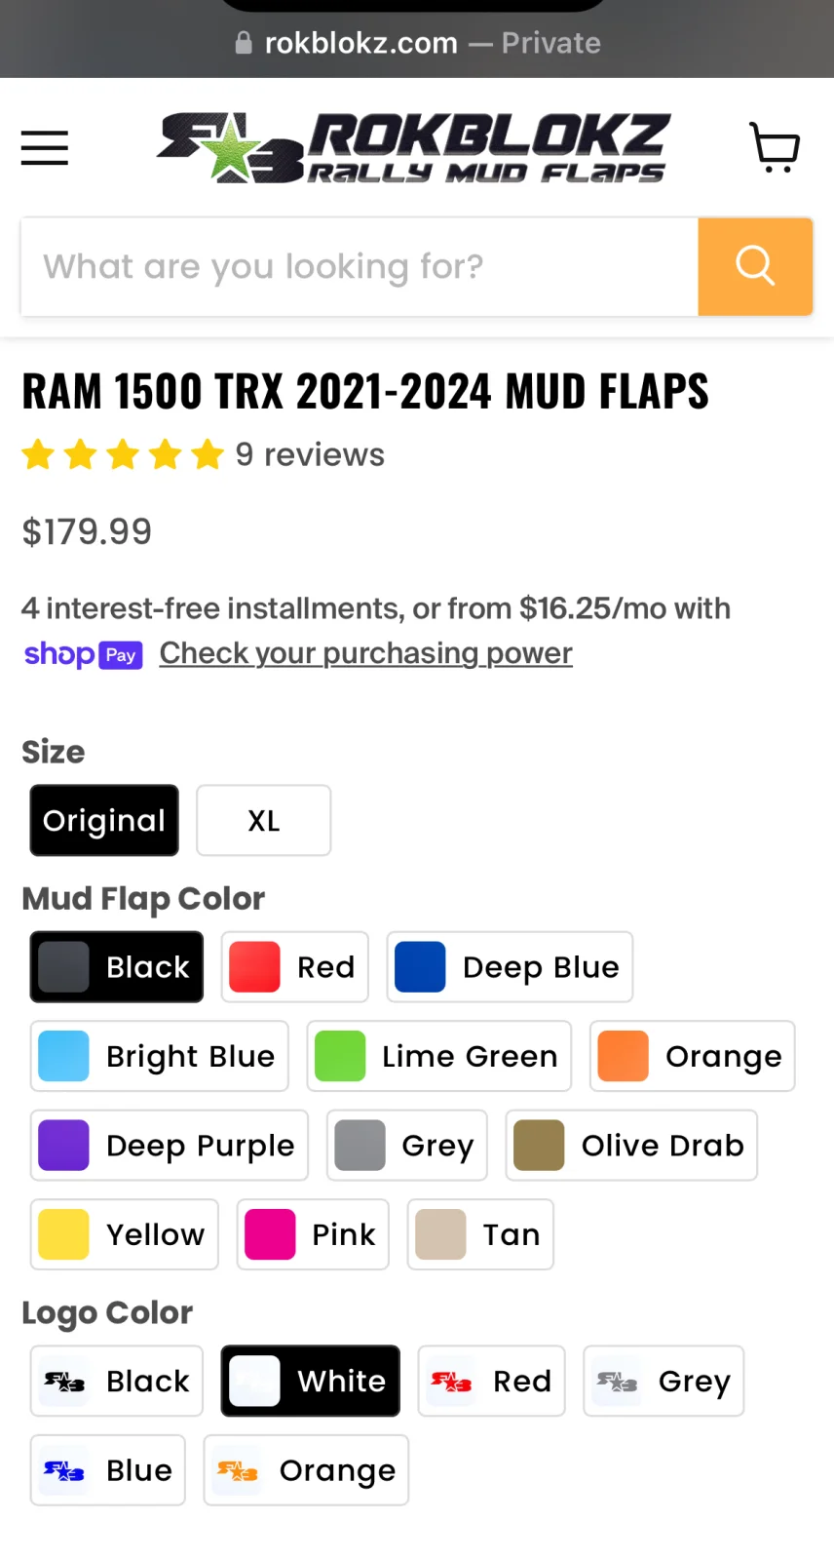
Task: Choose the Blue logo color option
Action: (108, 1469)
